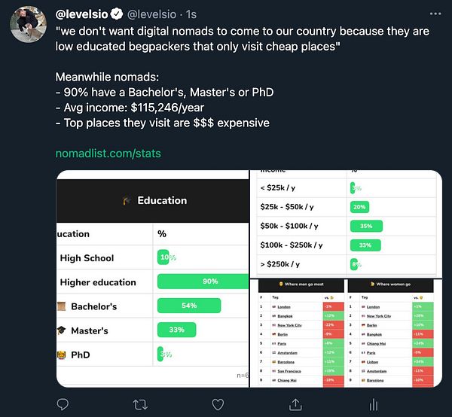452x417 pixels.
Task: Open the three-dot more options menu
Action: coord(435,14)
